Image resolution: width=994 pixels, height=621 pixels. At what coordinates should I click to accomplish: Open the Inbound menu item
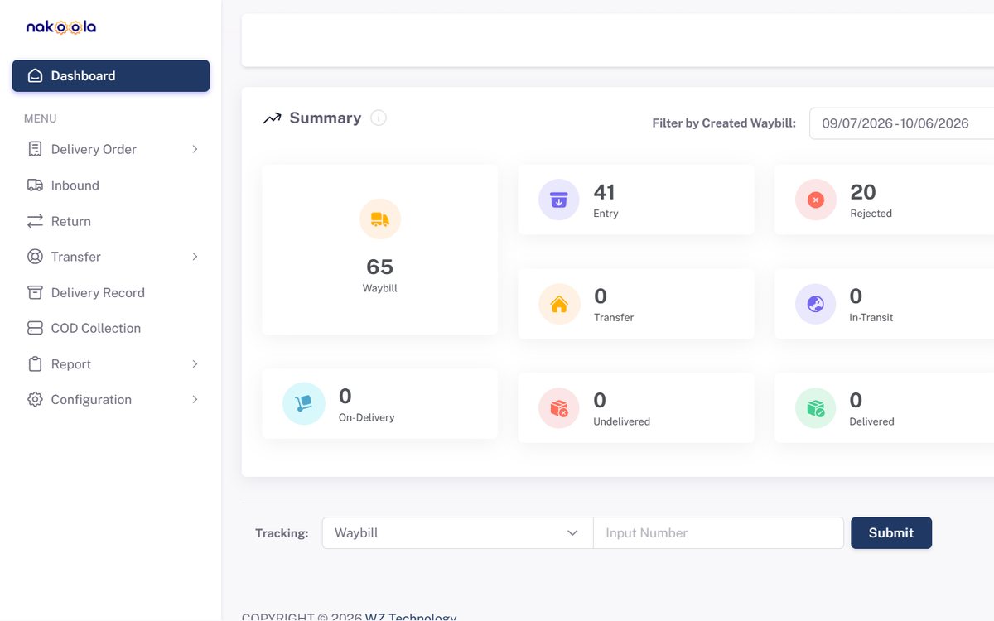point(111,185)
